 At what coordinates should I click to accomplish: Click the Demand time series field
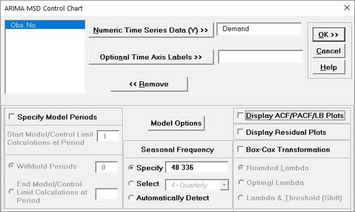(259, 29)
